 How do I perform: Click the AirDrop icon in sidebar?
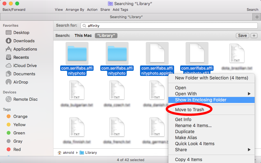[9, 82]
